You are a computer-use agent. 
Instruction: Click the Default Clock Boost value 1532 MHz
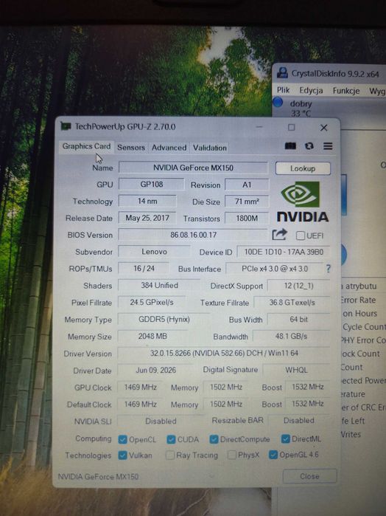click(x=308, y=404)
